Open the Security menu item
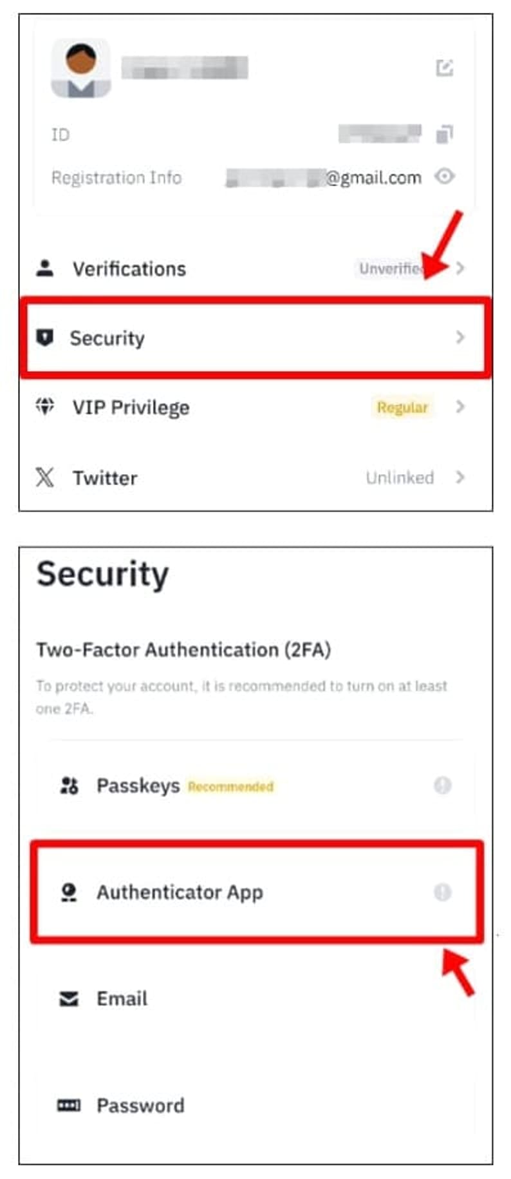 (x=256, y=338)
